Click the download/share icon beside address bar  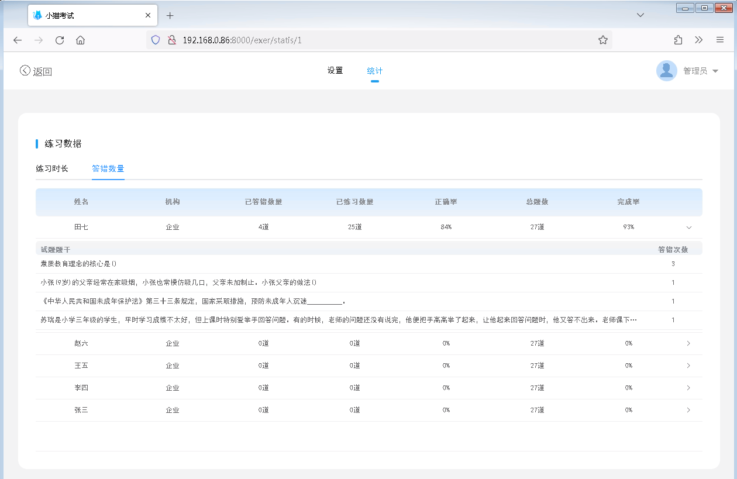(678, 40)
